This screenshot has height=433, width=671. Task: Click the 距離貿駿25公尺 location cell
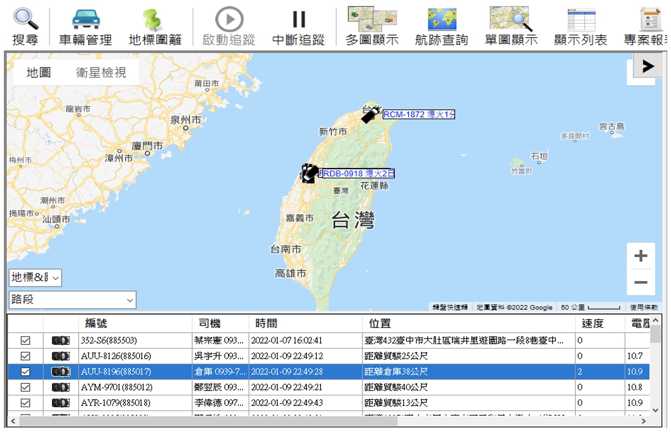point(469,356)
